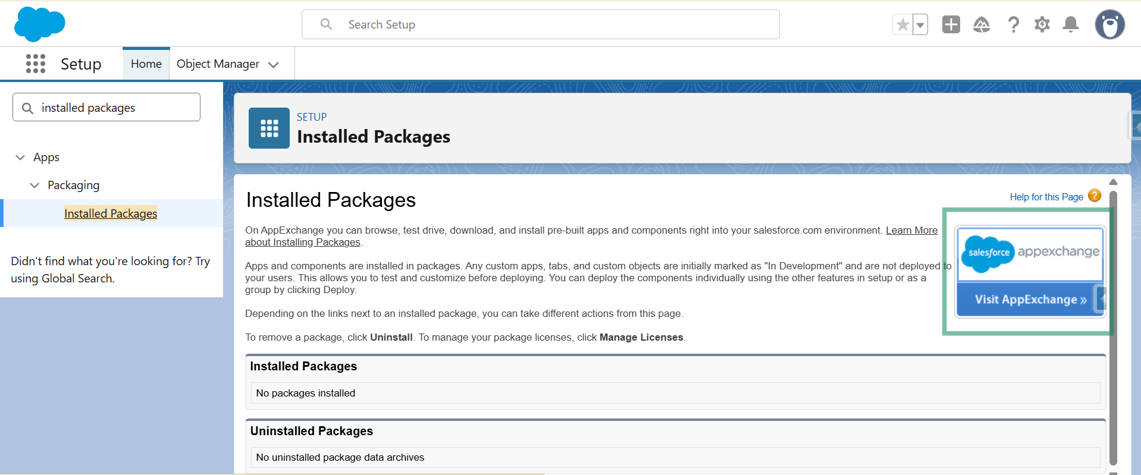Collapse the Apps tree section
This screenshot has height=475, width=1141.
20,158
